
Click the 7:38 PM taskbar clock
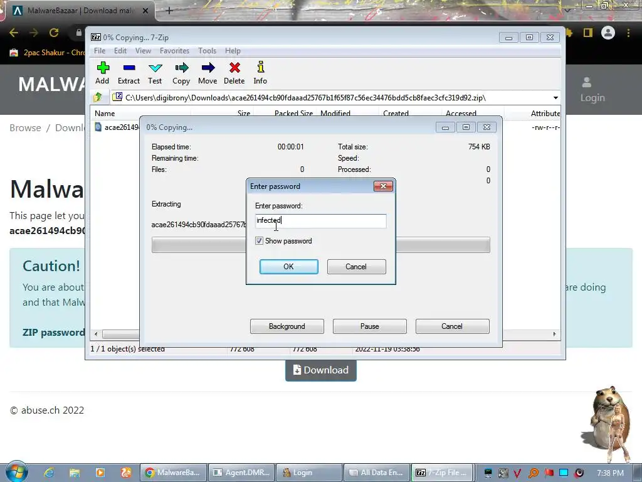610,473
